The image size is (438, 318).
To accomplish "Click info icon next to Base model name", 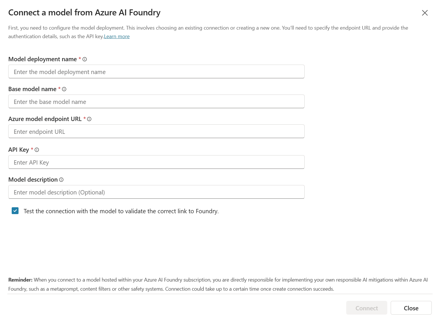I will pyautogui.click(x=64, y=89).
